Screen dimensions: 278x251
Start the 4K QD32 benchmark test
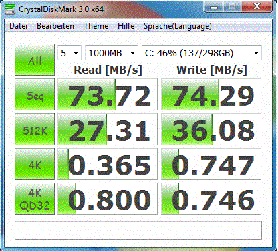click(35, 199)
